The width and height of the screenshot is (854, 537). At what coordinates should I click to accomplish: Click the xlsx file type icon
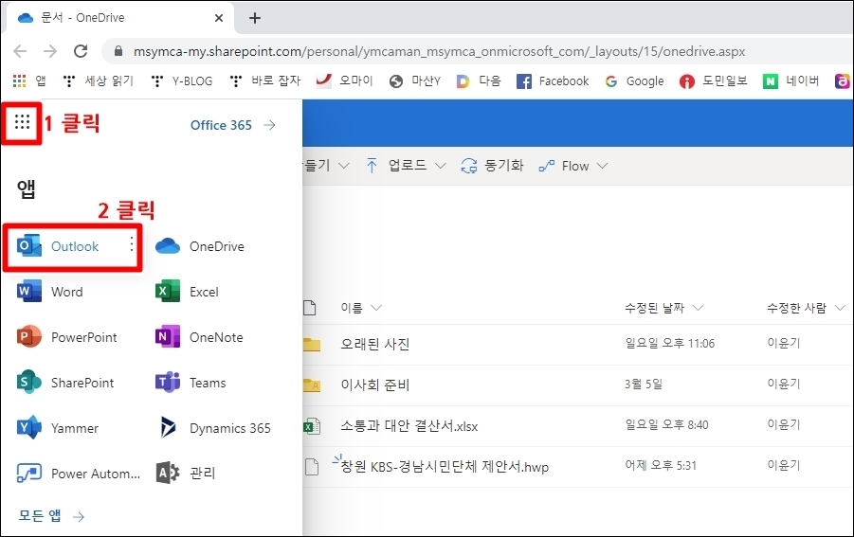click(312, 426)
